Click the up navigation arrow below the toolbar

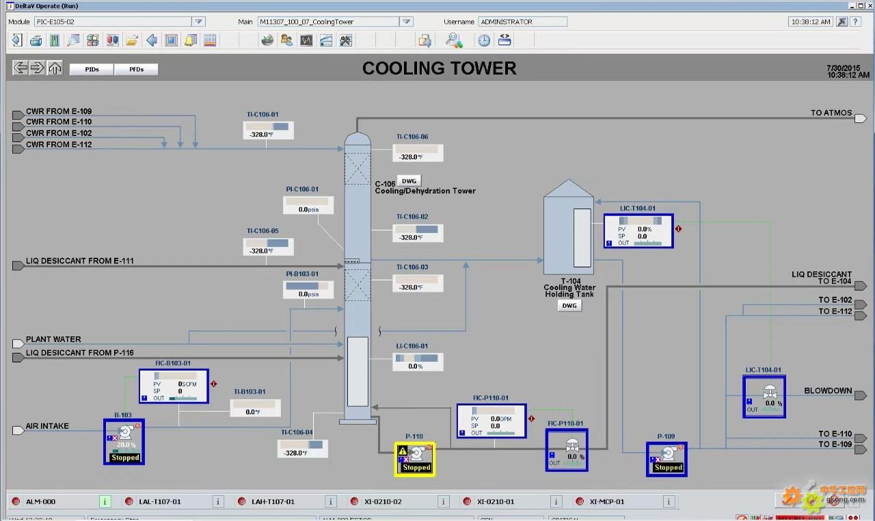coord(55,68)
